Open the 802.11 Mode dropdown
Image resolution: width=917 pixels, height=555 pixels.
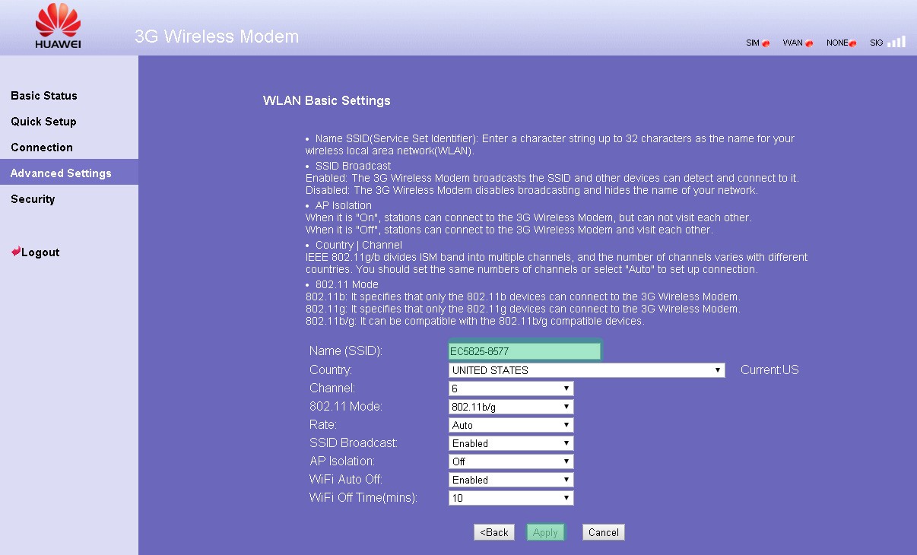point(511,407)
